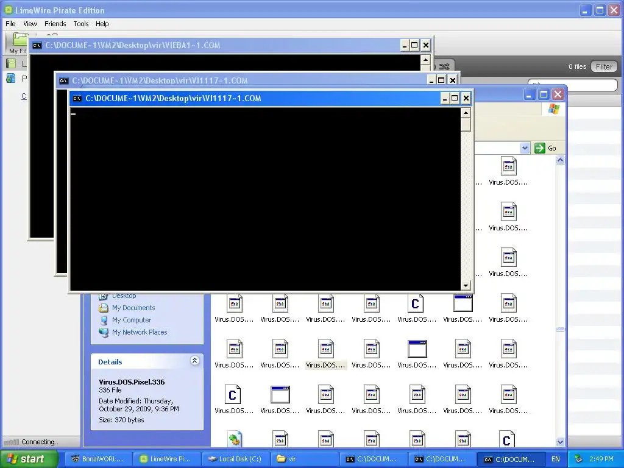The width and height of the screenshot is (624, 468).
Task: Switch to BonziWORL... taskbar button
Action: click(x=97, y=459)
